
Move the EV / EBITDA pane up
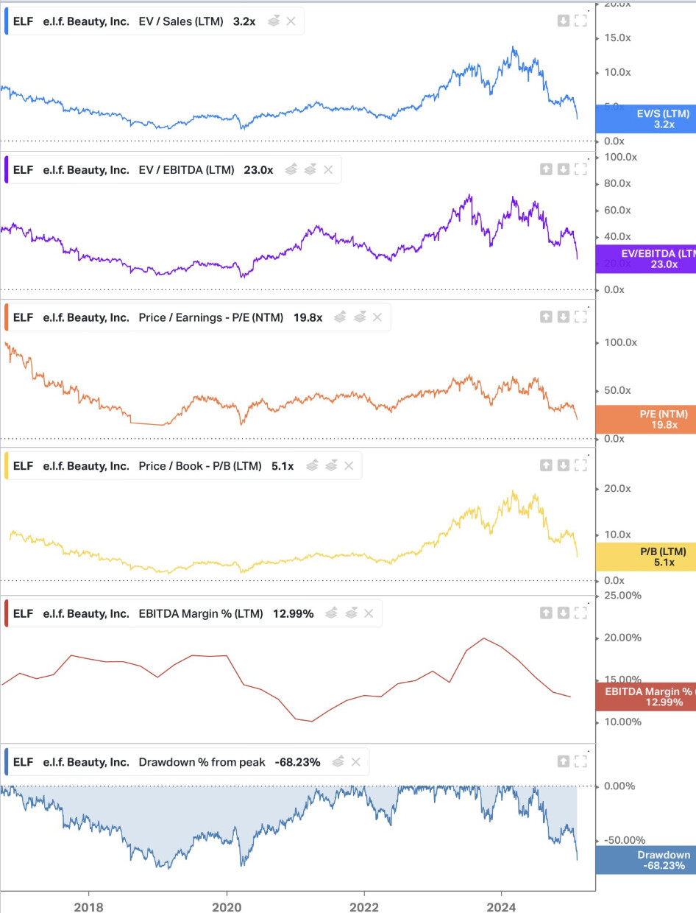tap(546, 169)
